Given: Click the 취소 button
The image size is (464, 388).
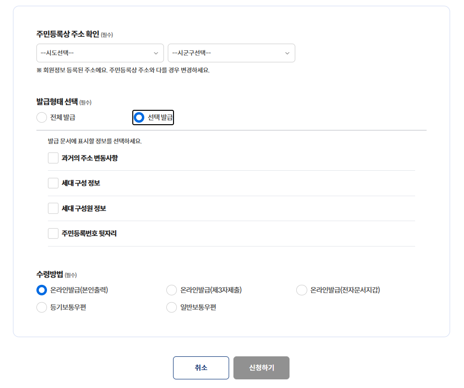Looking at the screenshot, I should click(x=201, y=367).
